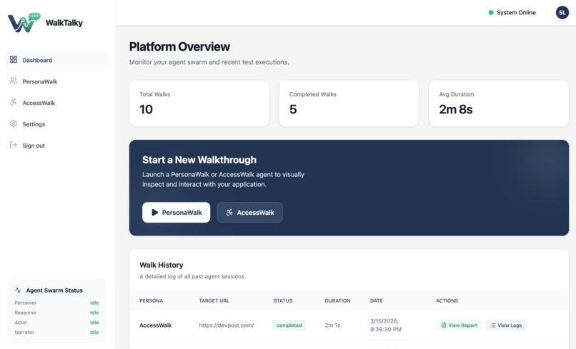
Task: Click the Narrator agent Idle status
Action: tap(94, 332)
